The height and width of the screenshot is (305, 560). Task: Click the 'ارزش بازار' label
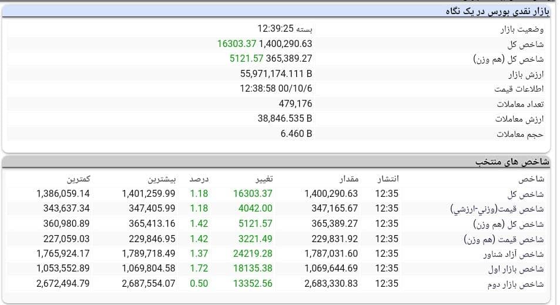coord(526,74)
